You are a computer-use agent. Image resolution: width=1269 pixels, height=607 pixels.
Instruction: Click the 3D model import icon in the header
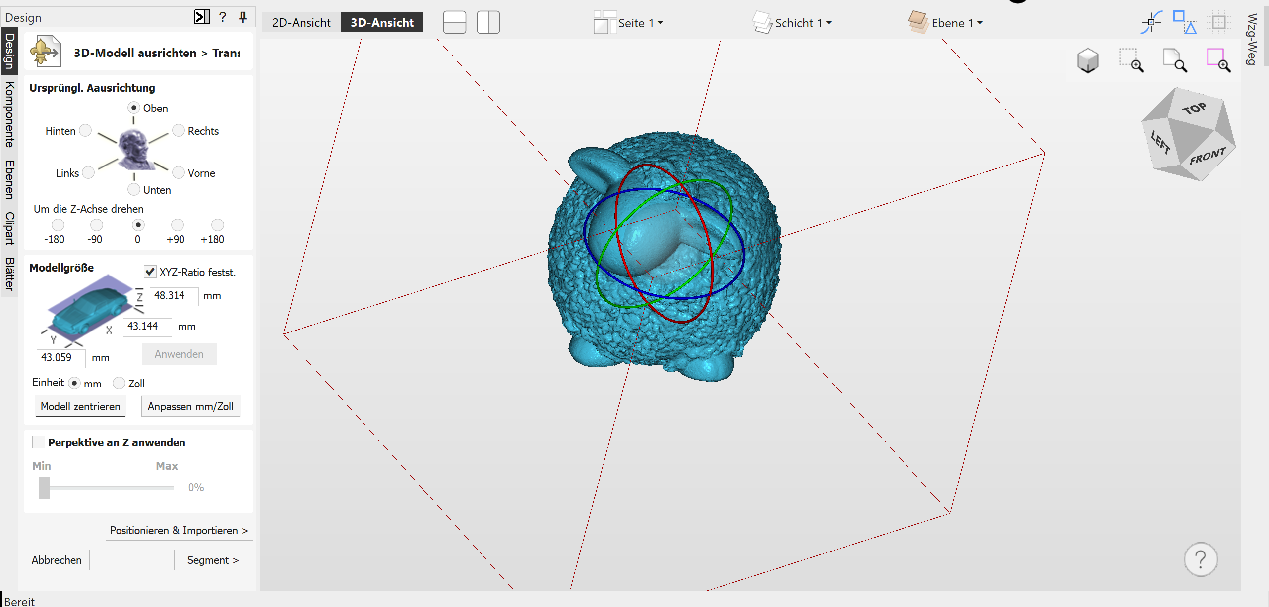(46, 51)
